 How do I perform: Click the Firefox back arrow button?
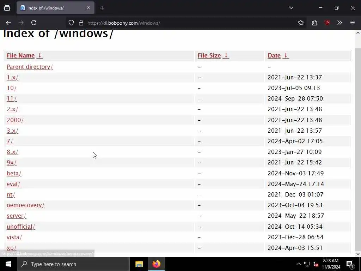pyautogui.click(x=8, y=23)
